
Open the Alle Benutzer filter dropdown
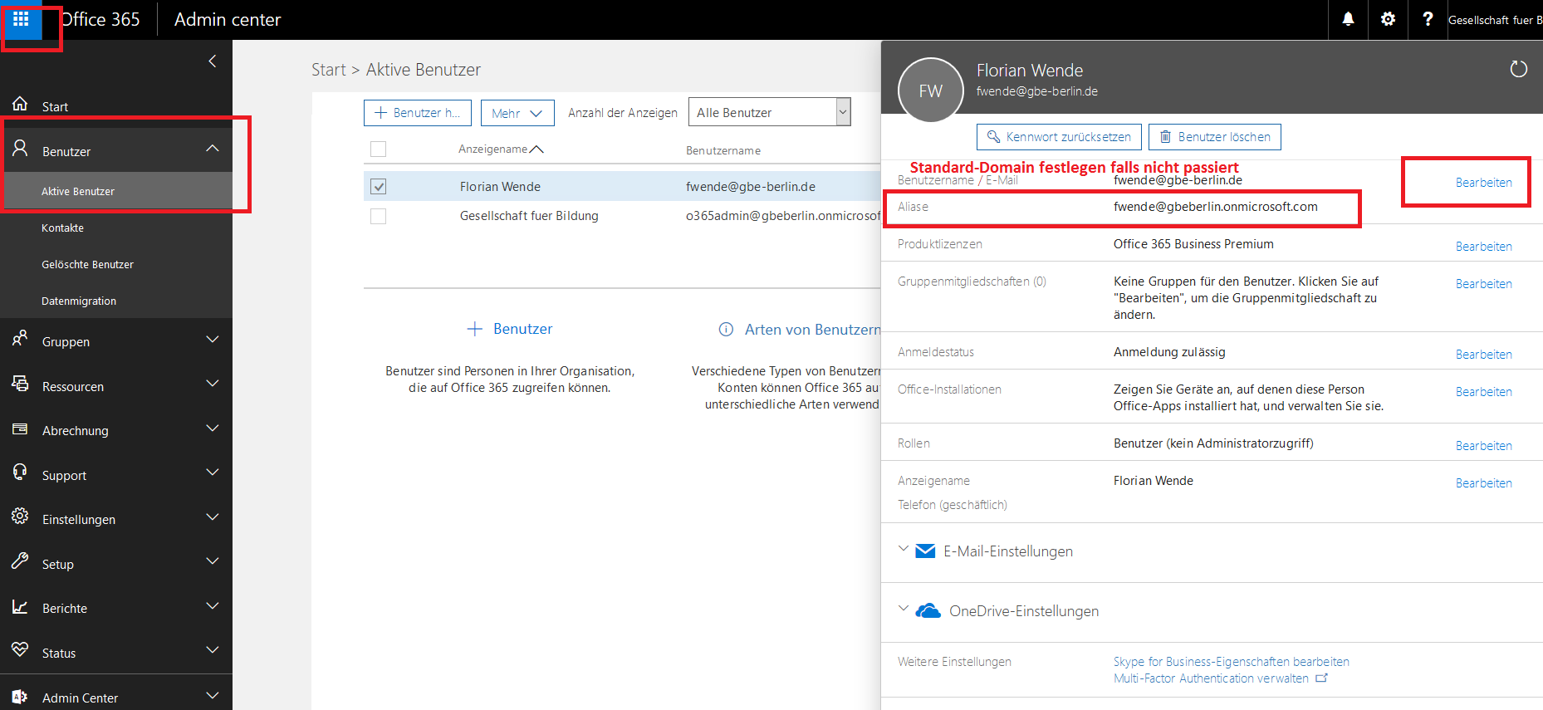[843, 112]
